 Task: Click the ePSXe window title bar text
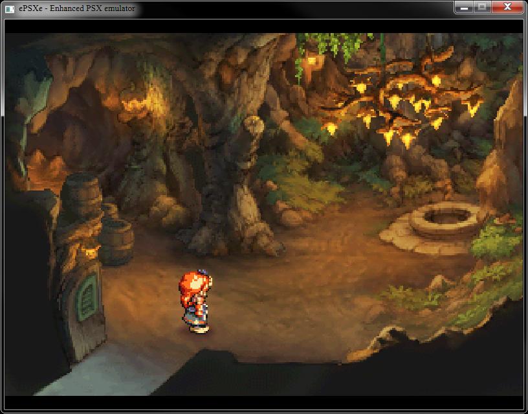pos(78,6)
